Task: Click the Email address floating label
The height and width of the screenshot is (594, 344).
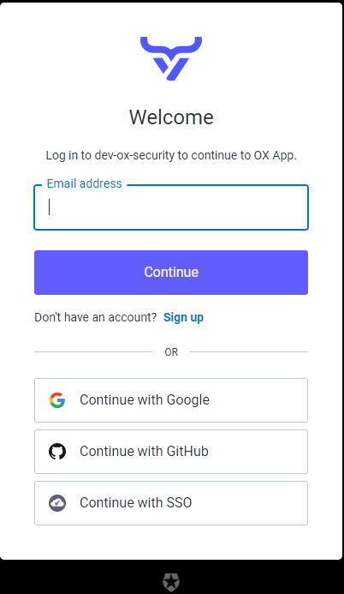Action: click(85, 183)
